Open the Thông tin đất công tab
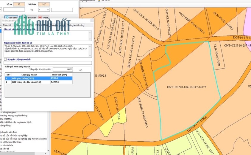 point(76,25)
